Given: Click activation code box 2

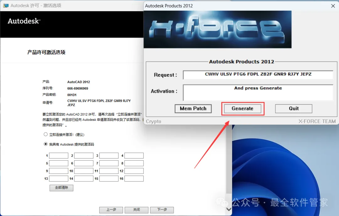Looking at the screenshot, I should click(84, 156).
